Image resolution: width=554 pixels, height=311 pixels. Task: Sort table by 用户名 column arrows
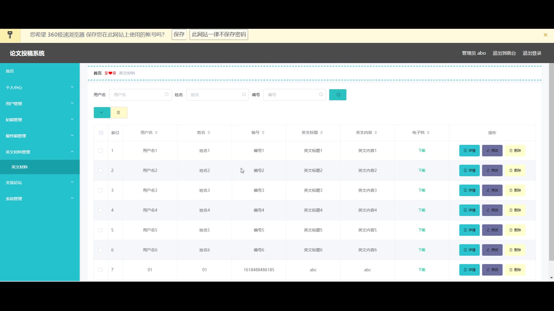[x=156, y=132]
